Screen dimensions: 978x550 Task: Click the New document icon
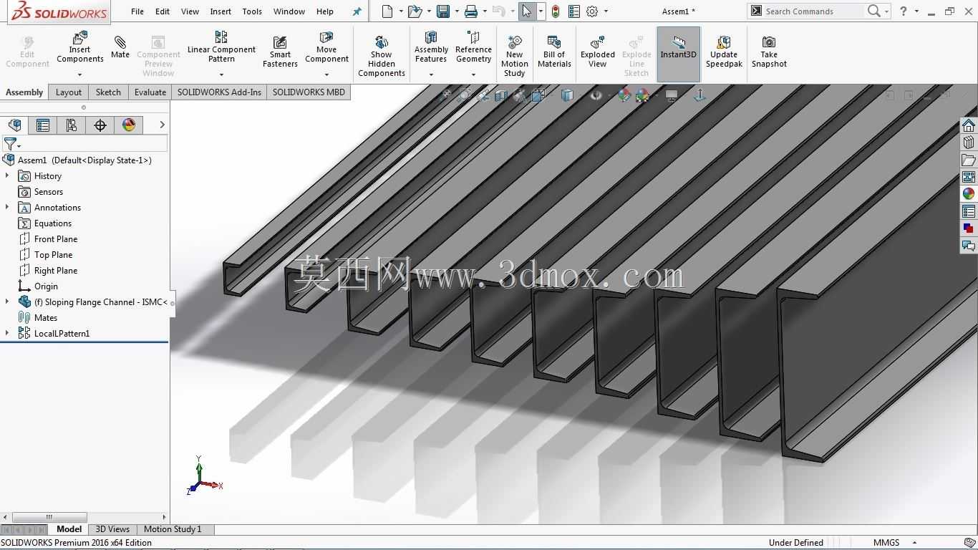[387, 11]
